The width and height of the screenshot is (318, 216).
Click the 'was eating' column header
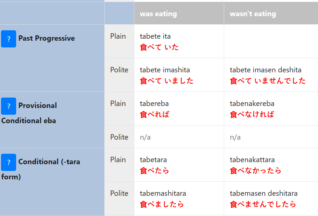pos(158,14)
